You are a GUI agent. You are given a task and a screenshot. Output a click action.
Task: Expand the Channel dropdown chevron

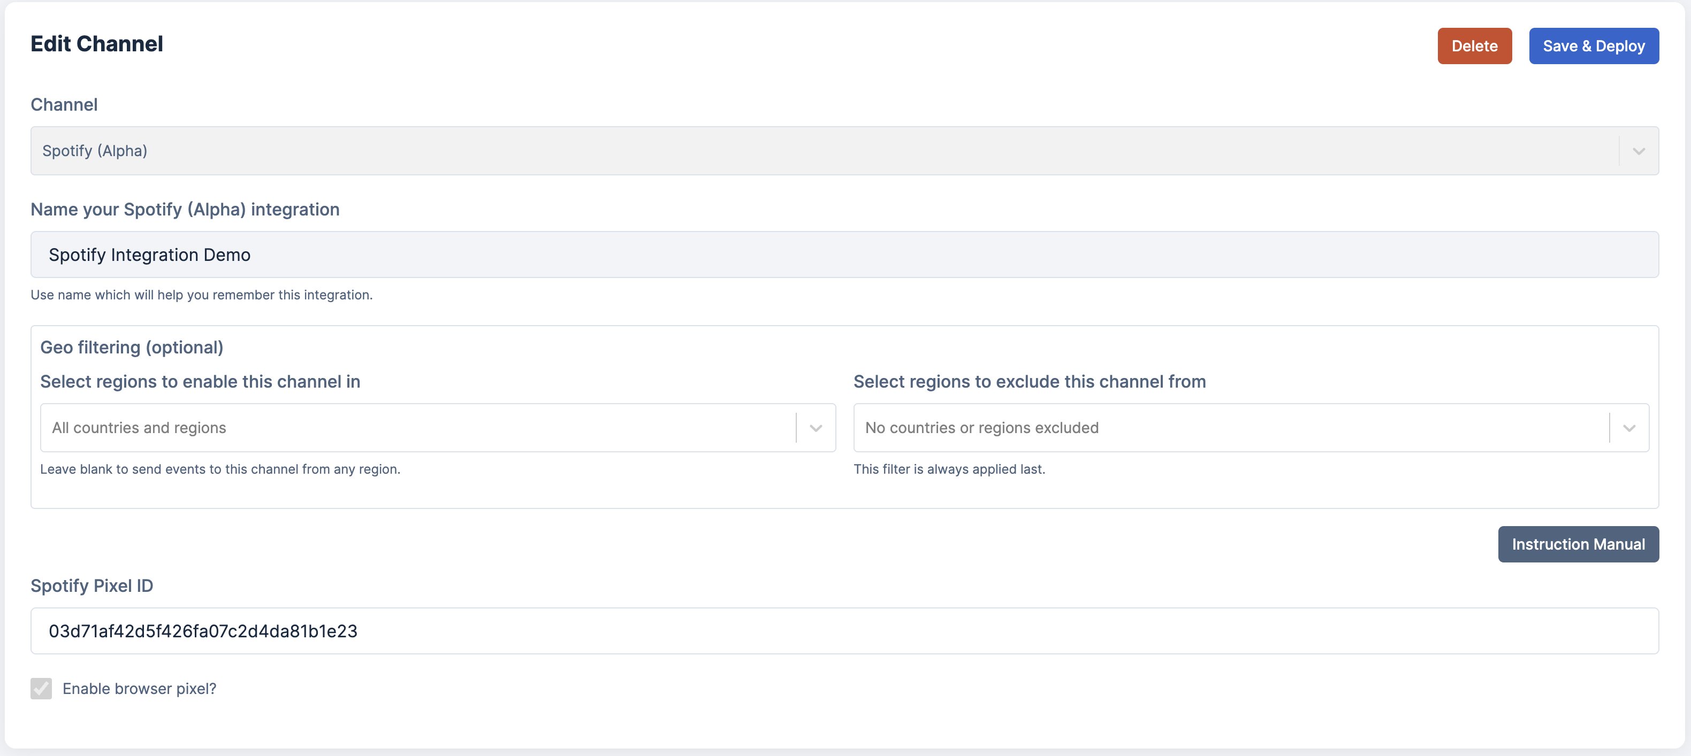click(x=1638, y=151)
